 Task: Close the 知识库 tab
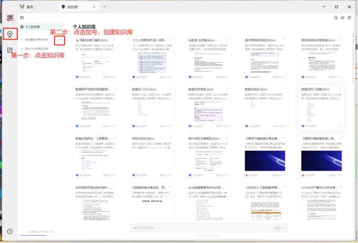[x=95, y=7]
